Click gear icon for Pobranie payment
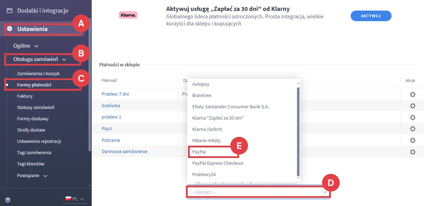Viewport: 424px width, 206px height. pyautogui.click(x=412, y=140)
